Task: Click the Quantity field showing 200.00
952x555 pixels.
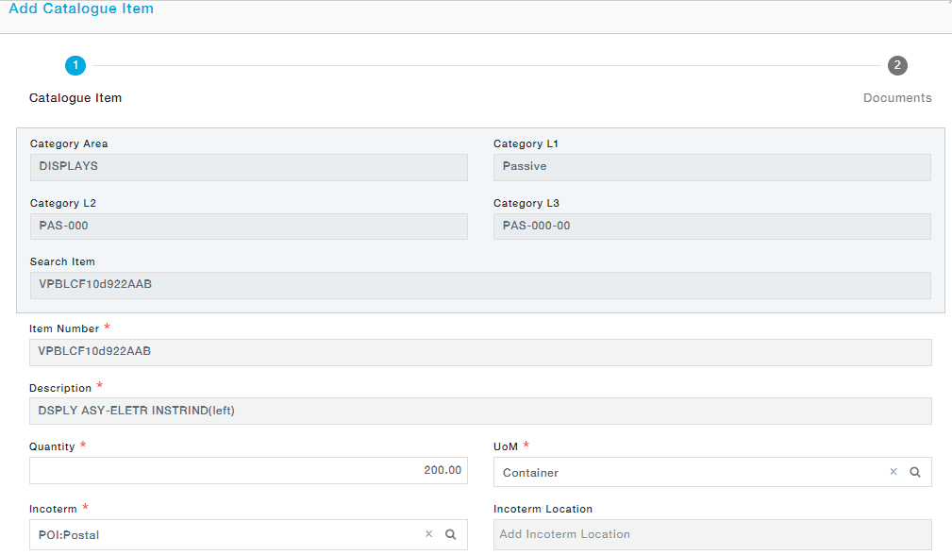Action: tap(248, 470)
